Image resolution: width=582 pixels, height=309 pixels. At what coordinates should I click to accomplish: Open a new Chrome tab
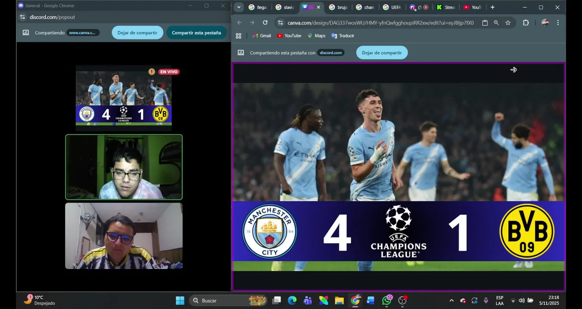[493, 7]
